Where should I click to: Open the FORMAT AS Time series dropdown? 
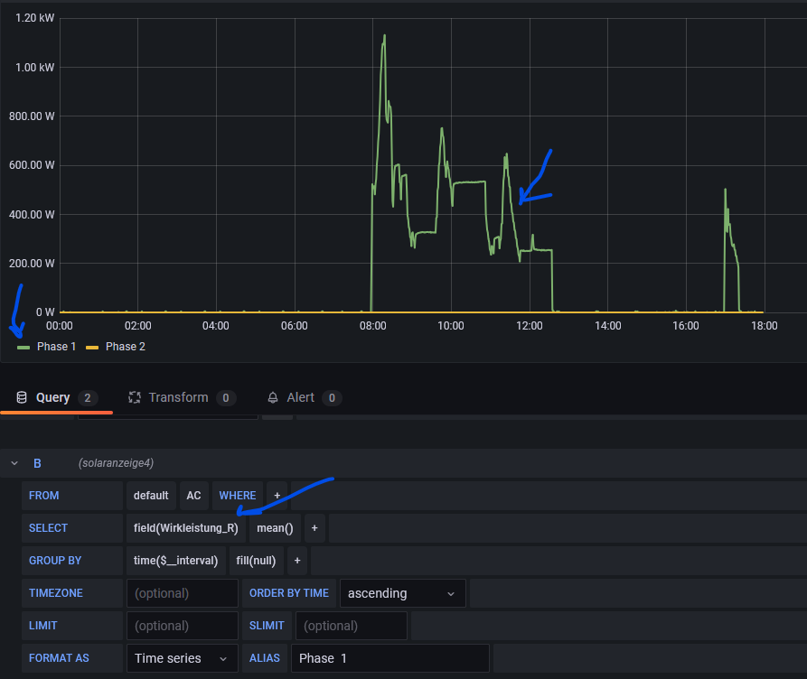point(182,658)
